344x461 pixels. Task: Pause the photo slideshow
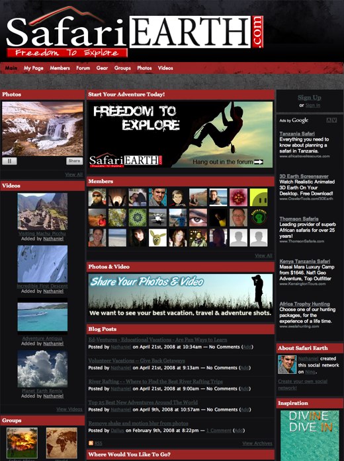pyautogui.click(x=9, y=160)
